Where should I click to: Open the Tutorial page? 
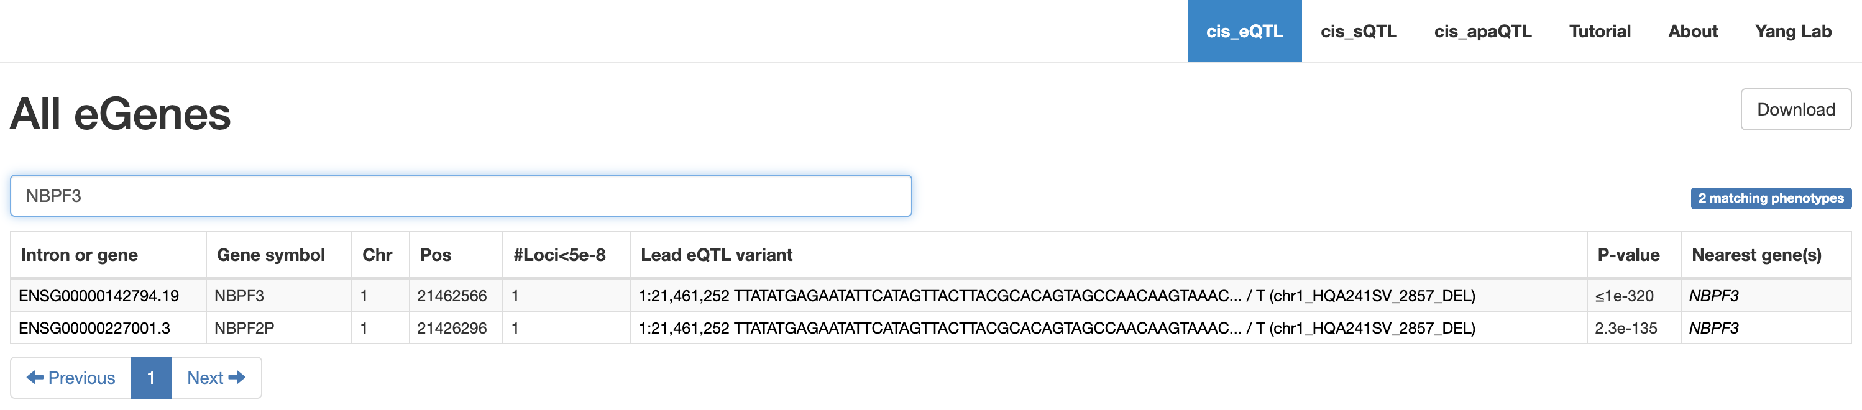click(1600, 32)
